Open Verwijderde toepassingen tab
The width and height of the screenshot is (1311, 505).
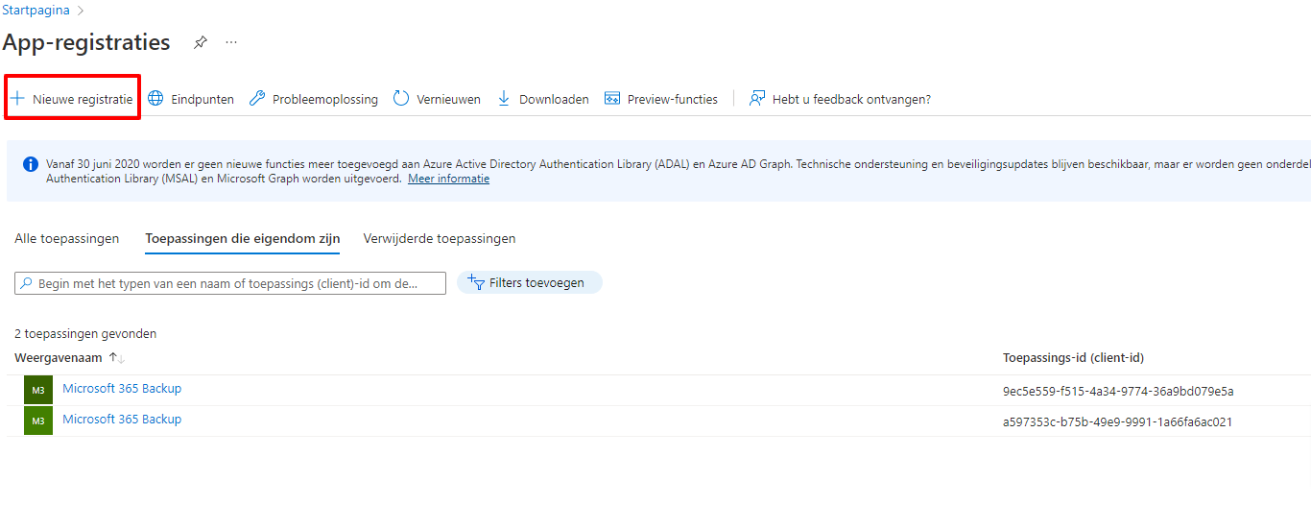coord(440,238)
